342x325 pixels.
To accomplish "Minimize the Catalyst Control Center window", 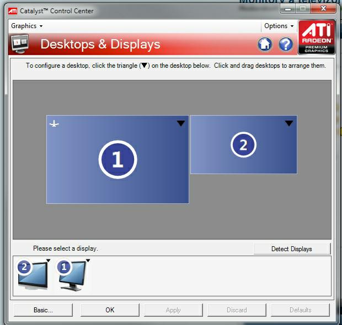I will click(x=288, y=9).
